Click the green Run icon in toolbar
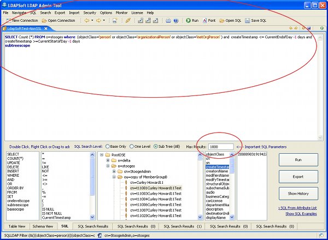 [x=188, y=20]
